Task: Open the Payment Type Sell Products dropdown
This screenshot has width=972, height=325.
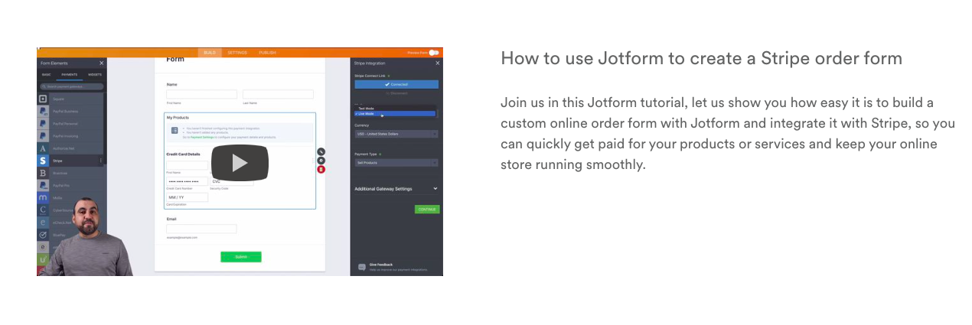Action: point(396,162)
